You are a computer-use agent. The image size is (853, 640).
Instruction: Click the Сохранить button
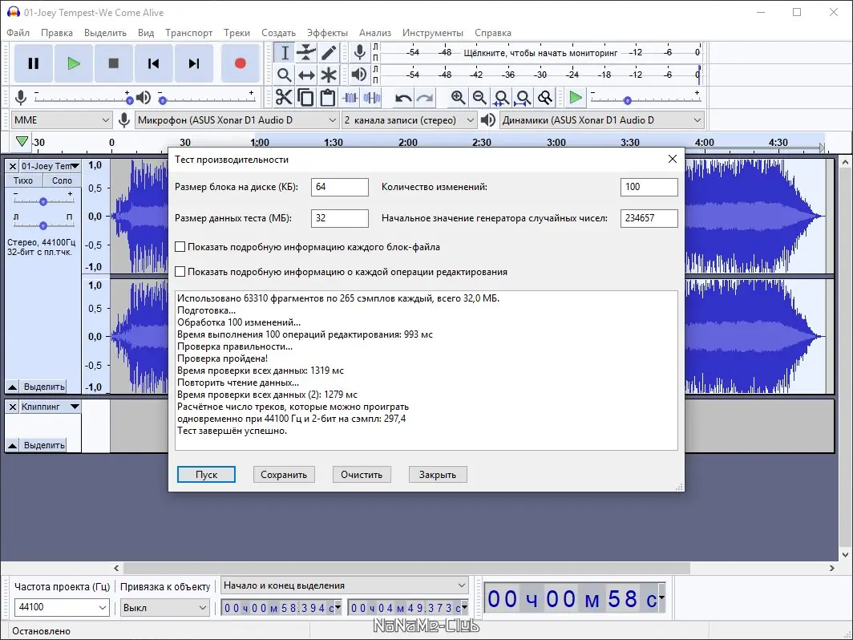tap(284, 475)
